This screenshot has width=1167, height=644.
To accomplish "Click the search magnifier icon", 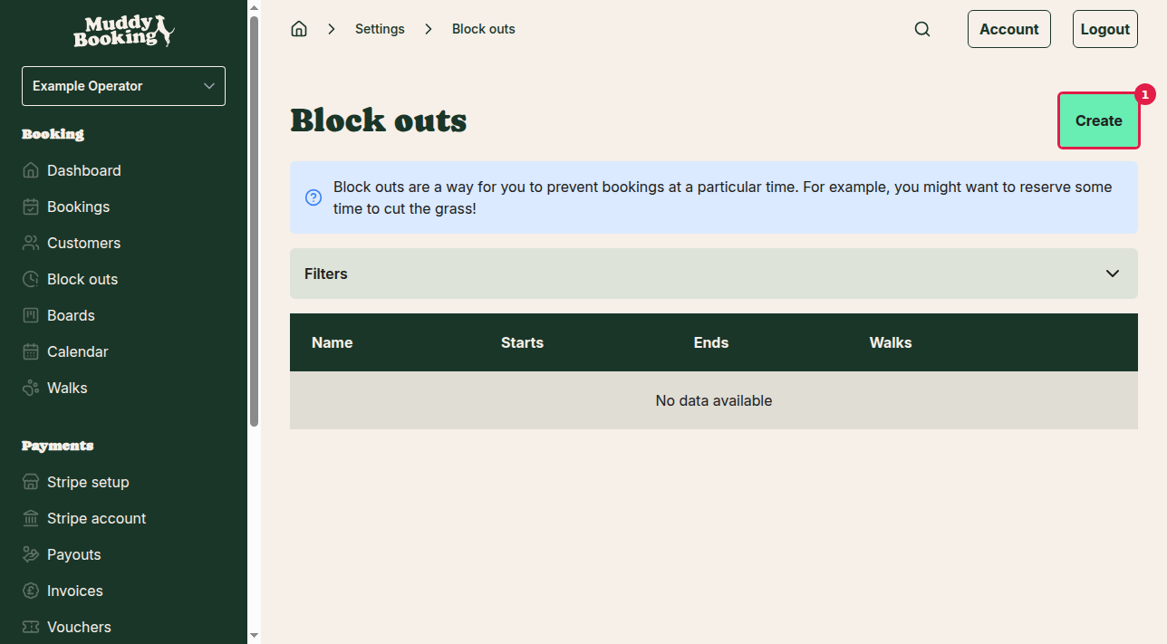I will (x=922, y=28).
